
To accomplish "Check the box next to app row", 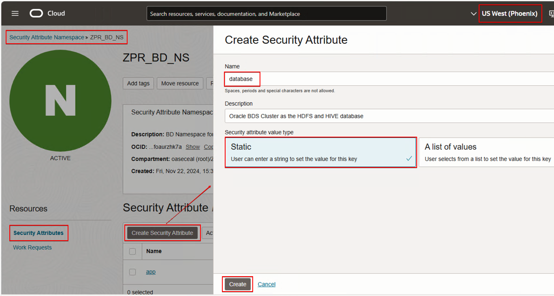I will [132, 272].
